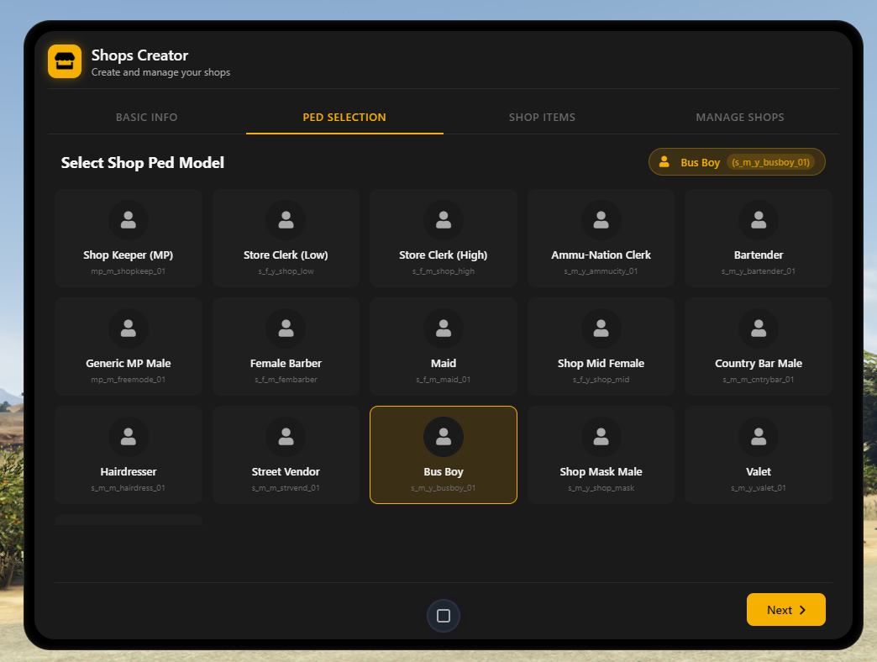This screenshot has width=877, height=662.
Task: Click the s_m_m_cntrybar_01 model name
Action: 759,380
